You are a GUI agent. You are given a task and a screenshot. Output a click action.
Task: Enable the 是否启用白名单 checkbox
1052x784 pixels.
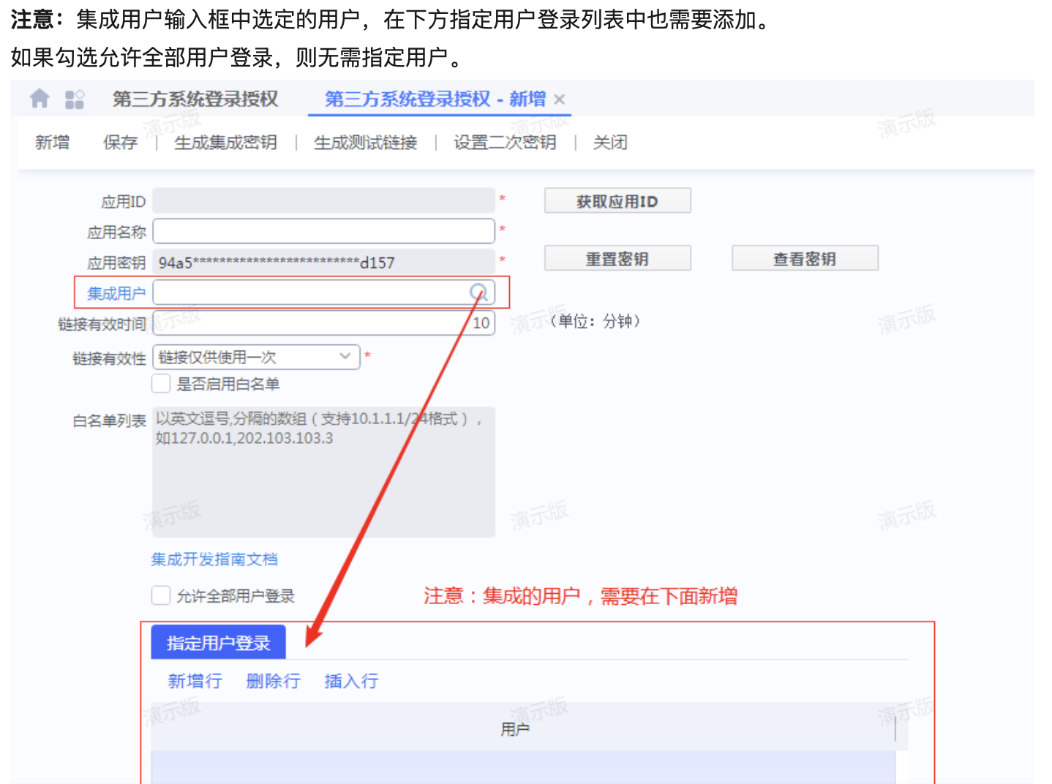(x=161, y=382)
